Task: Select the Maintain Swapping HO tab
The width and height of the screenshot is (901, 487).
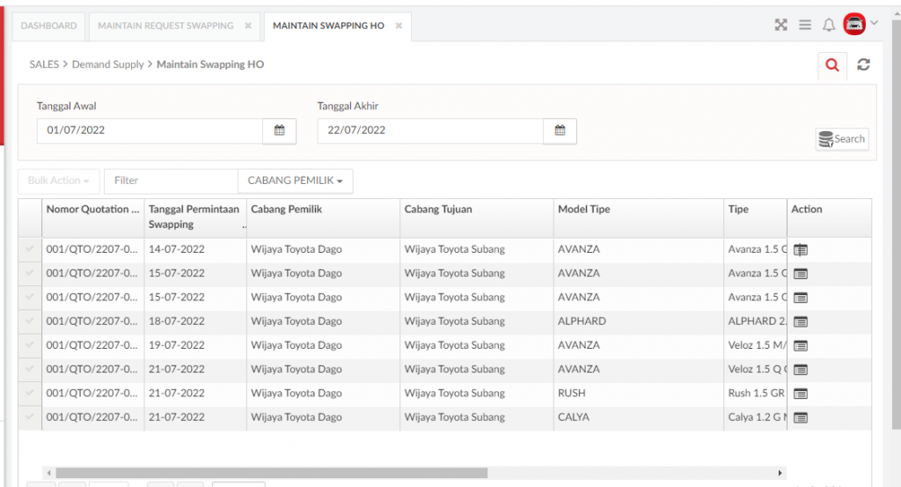Action: click(x=329, y=26)
